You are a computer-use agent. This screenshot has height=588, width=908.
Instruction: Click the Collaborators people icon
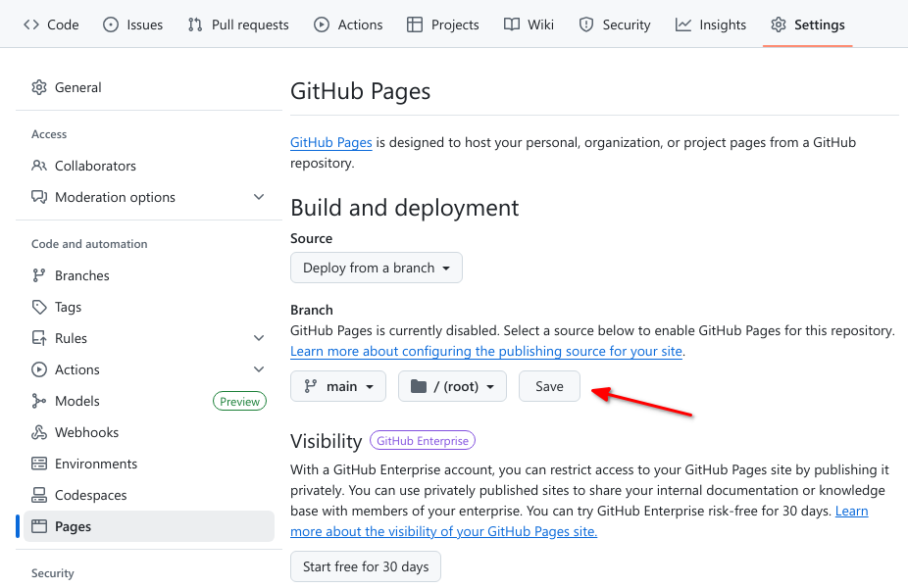pos(39,166)
